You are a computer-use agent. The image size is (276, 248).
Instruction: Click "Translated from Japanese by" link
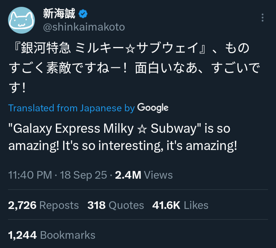click(71, 108)
